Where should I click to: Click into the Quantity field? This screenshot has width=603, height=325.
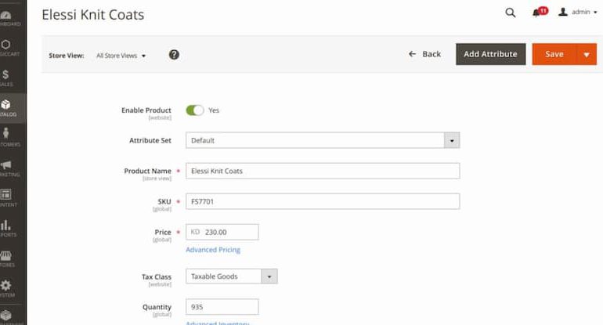(x=222, y=307)
